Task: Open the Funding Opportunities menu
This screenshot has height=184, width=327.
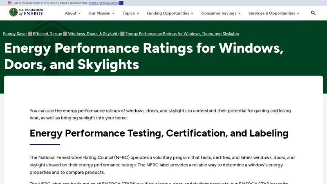Action: pos(170,13)
